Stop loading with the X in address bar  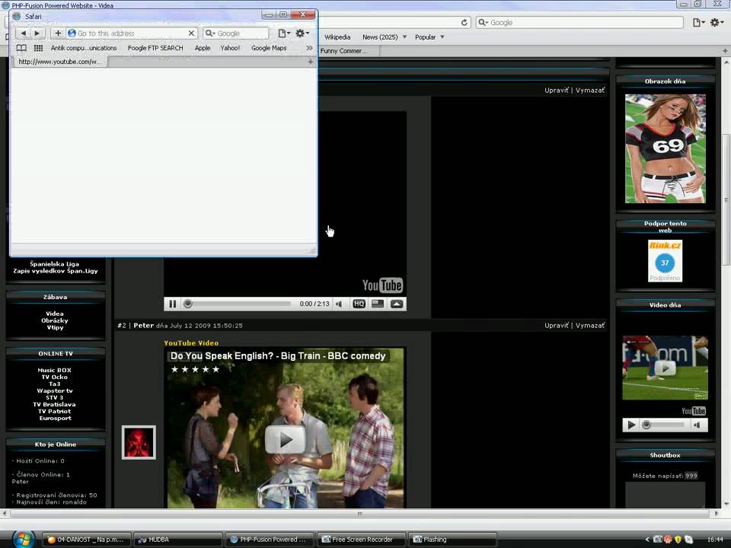[191, 33]
